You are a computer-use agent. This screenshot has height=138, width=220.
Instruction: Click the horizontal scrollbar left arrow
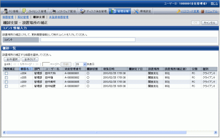coord(4,132)
